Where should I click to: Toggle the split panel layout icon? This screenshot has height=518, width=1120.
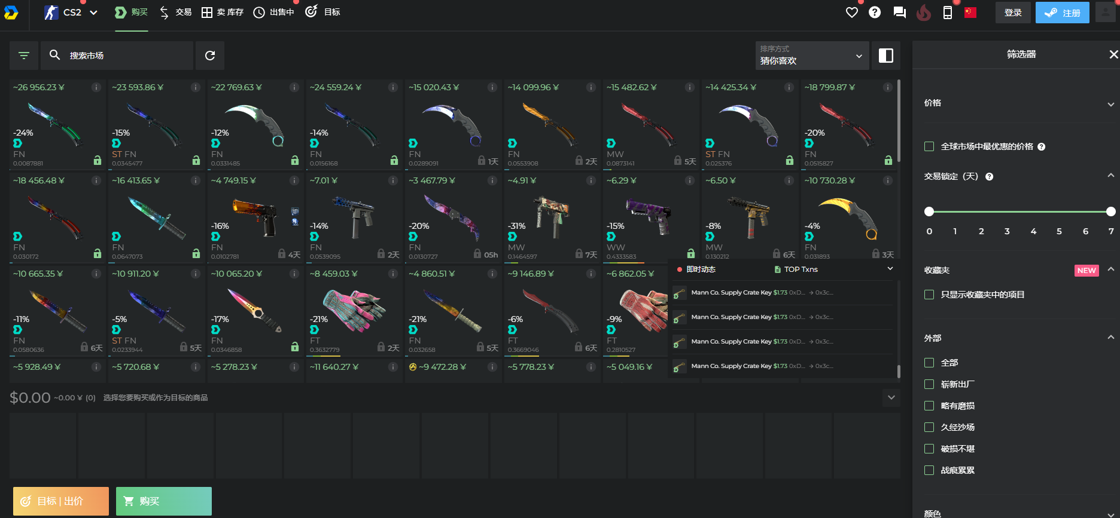[x=886, y=56]
